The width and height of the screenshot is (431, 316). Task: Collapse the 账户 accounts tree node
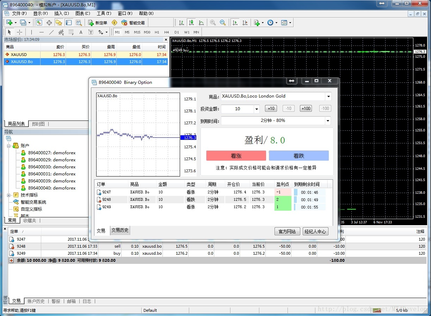(8, 145)
